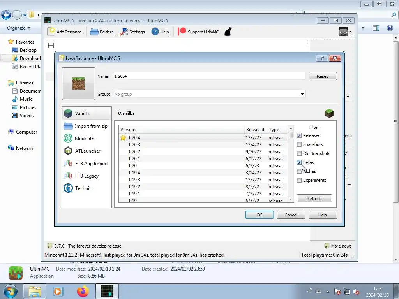Uncheck the Releases filter

[x=299, y=135]
